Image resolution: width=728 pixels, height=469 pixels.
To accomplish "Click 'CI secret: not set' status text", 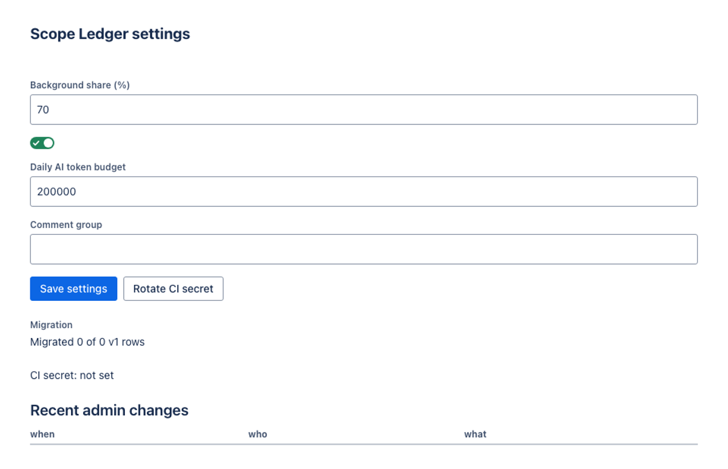I will (72, 376).
